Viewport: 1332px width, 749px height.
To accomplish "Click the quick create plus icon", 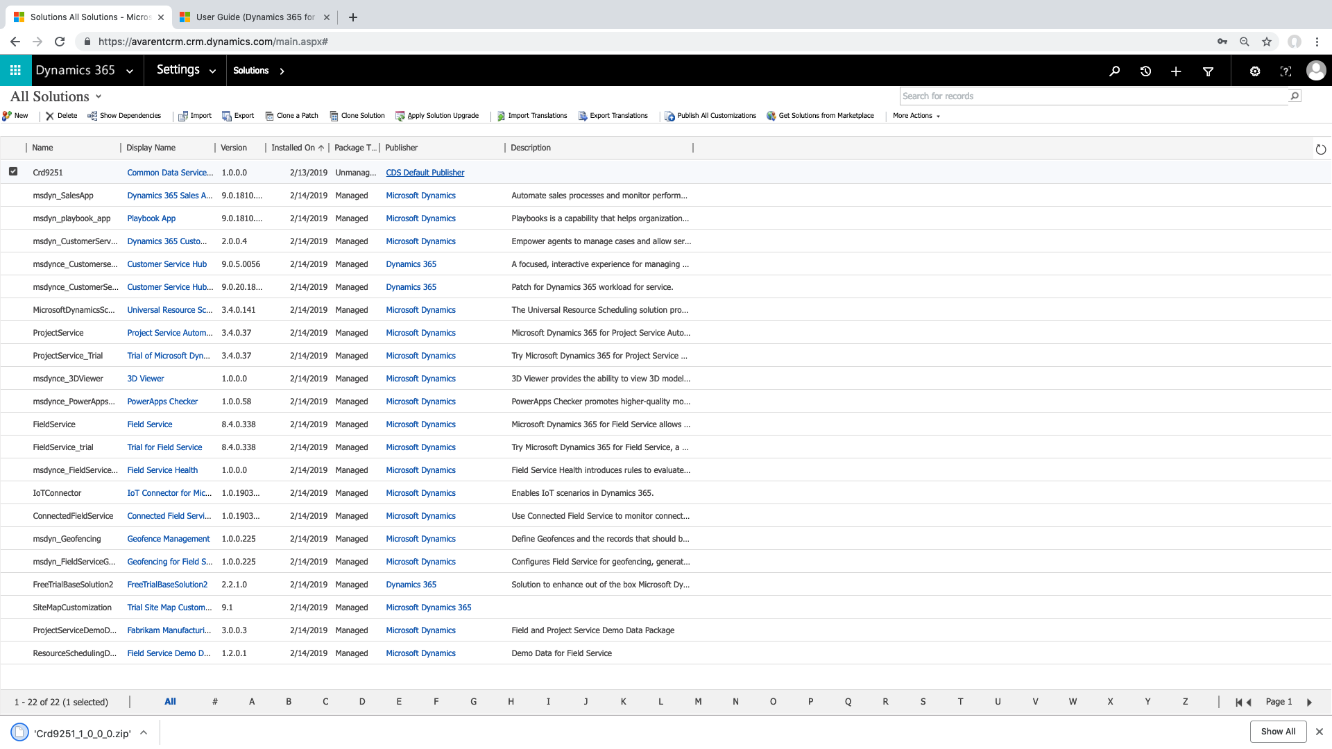I will click(1176, 71).
